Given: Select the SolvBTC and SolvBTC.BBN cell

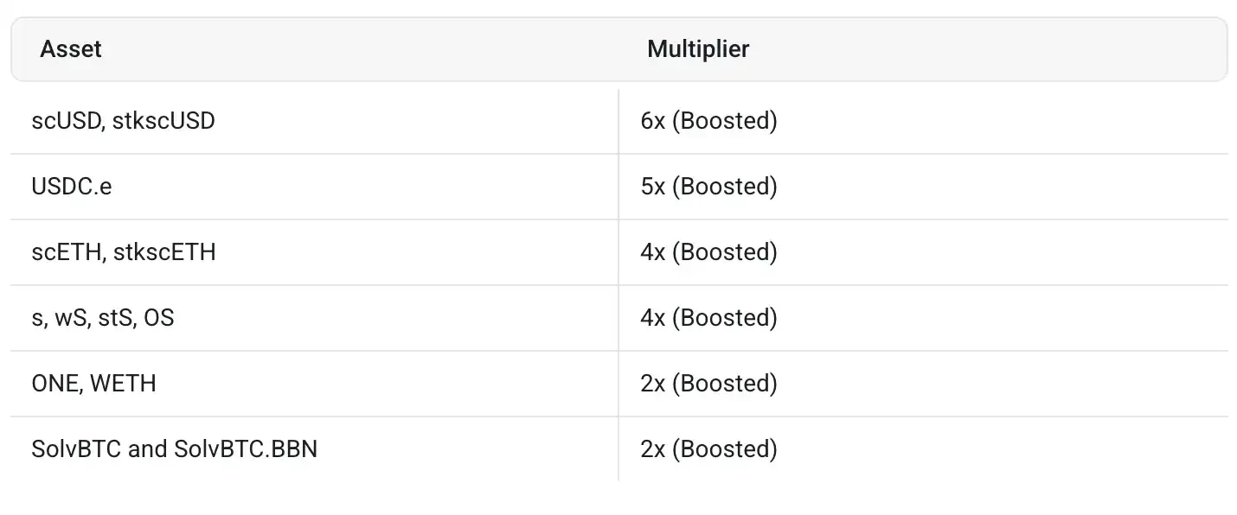Looking at the screenshot, I should click(x=174, y=449).
